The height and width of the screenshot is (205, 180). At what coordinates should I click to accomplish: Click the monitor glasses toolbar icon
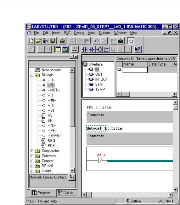(x=31, y=50)
